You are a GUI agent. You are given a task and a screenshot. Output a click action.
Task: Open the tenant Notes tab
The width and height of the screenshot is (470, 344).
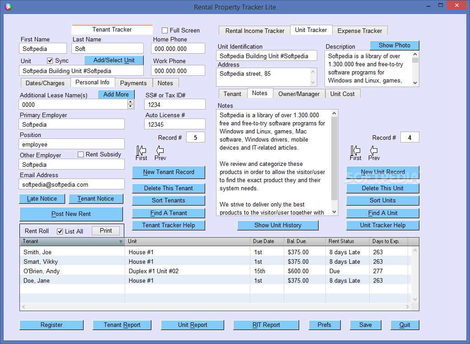coord(165,83)
